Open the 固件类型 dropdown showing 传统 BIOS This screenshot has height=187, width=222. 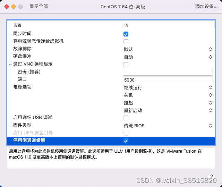[168, 126]
